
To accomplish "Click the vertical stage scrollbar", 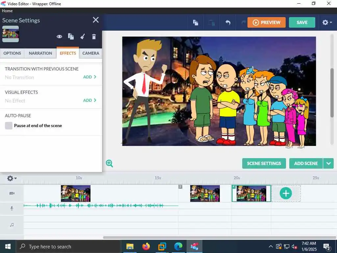I will click(332, 93).
